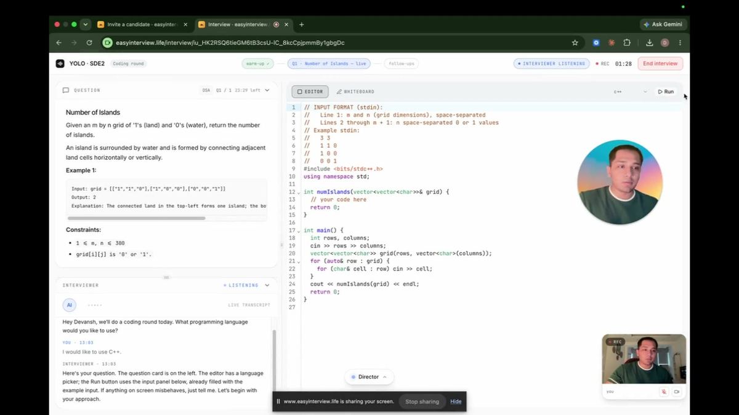This screenshot has height=415, width=739.
Task: Click the INTERVIEWER LISTENING status badge
Action: click(552, 63)
